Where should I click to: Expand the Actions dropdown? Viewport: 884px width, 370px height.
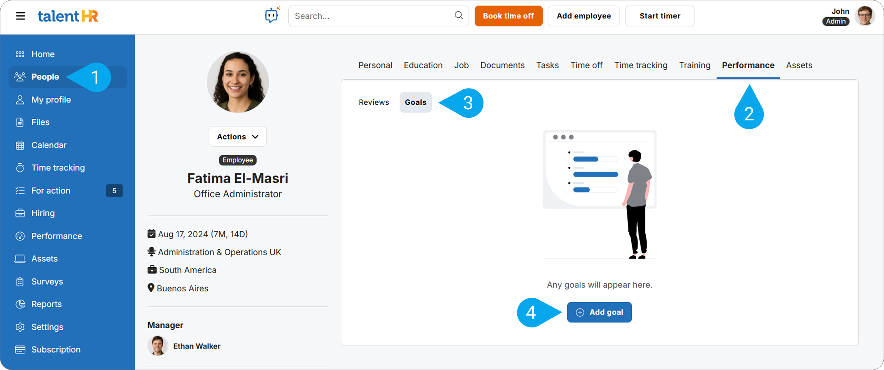237,136
